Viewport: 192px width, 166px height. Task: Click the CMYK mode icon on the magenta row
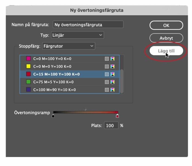click(112, 59)
